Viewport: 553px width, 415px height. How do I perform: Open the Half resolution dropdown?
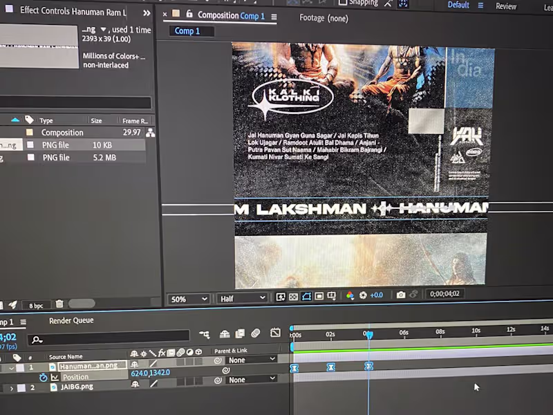[243, 299]
